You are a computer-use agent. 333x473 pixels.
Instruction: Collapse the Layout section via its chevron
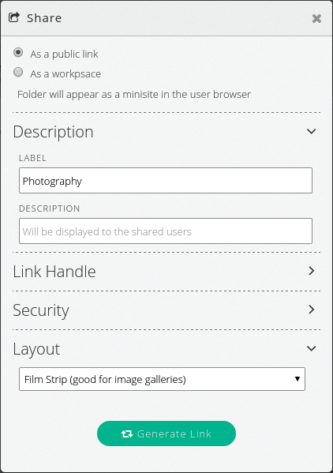pos(312,348)
